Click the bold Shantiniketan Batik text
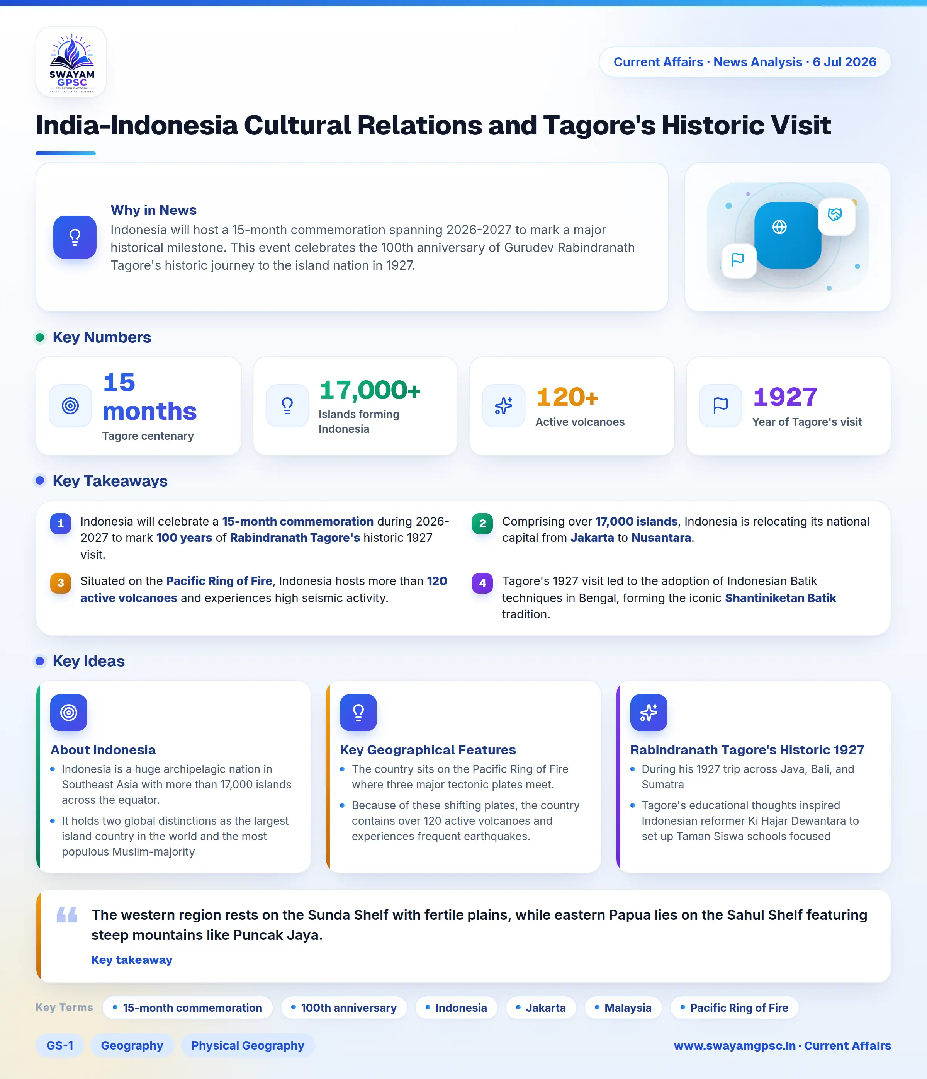Viewport: 927px width, 1079px height. pyautogui.click(x=780, y=598)
